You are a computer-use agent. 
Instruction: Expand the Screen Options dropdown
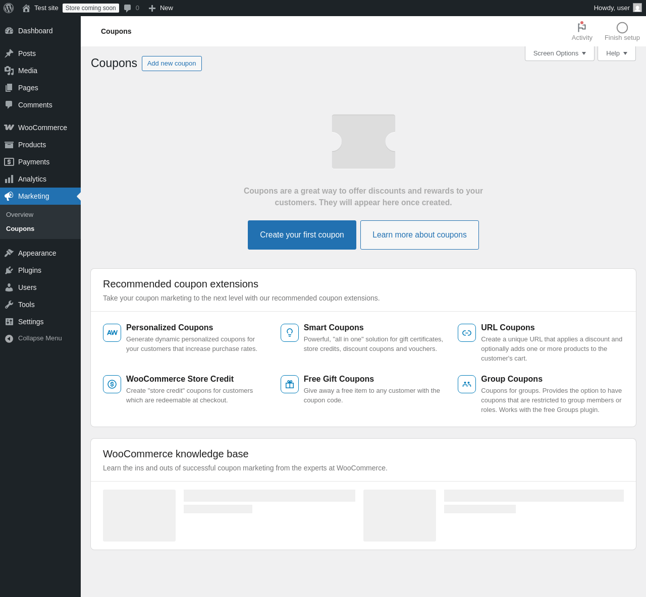click(560, 53)
